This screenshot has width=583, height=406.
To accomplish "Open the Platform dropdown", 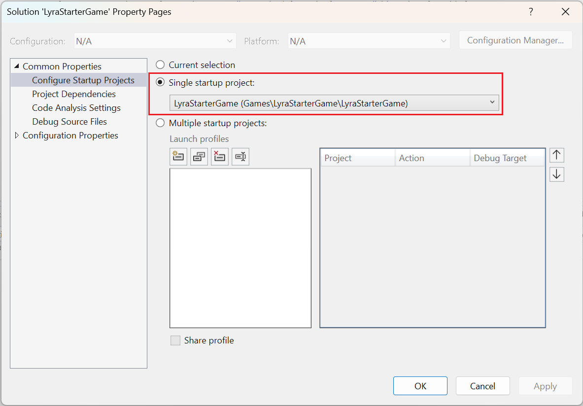I will tap(443, 41).
